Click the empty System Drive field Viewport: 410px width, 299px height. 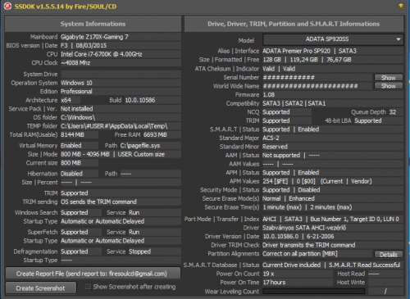click(121, 74)
